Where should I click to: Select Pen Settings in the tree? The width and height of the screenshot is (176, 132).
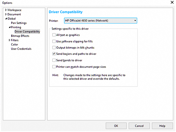click(19, 23)
